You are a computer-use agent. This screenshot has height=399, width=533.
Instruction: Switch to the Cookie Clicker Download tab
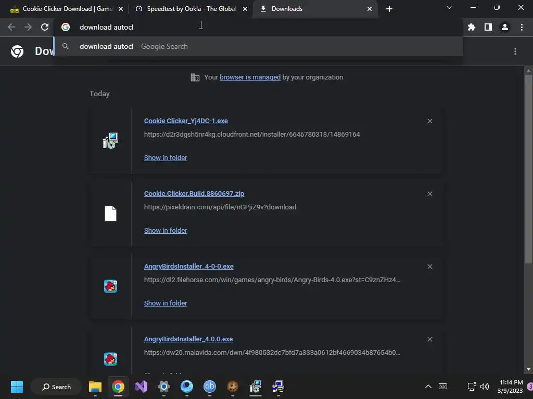[x=67, y=9]
